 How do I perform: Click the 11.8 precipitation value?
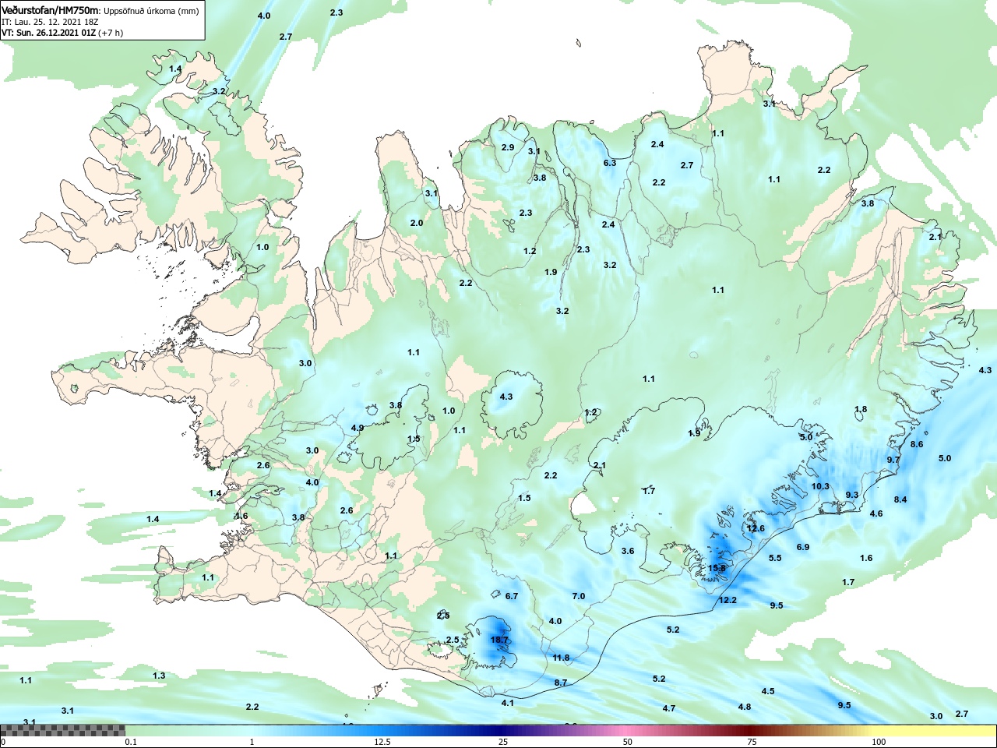click(x=561, y=658)
